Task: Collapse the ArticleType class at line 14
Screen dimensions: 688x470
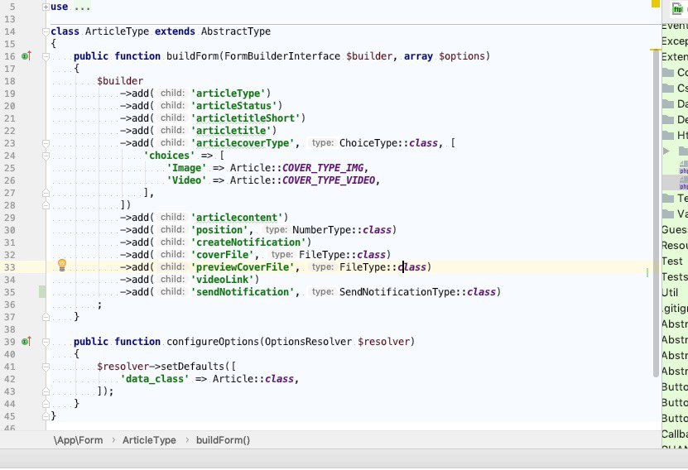Action: pos(46,31)
